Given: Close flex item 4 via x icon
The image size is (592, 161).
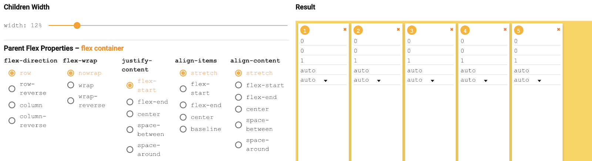Looking at the screenshot, I should point(505,30).
